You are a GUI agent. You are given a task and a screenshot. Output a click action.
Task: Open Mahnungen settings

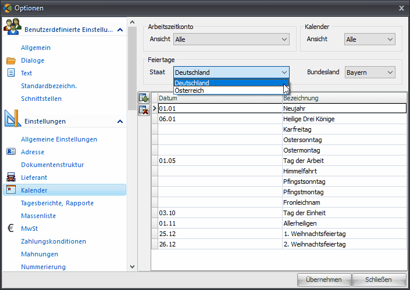tap(40, 254)
